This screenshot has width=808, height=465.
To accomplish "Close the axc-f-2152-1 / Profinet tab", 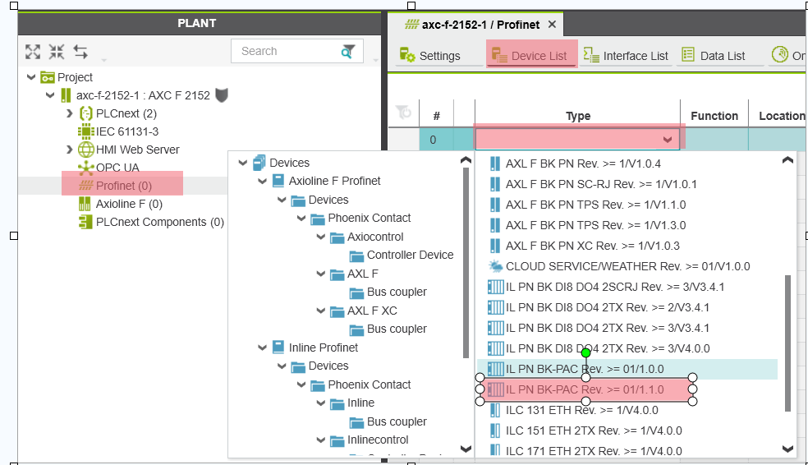I will [553, 25].
